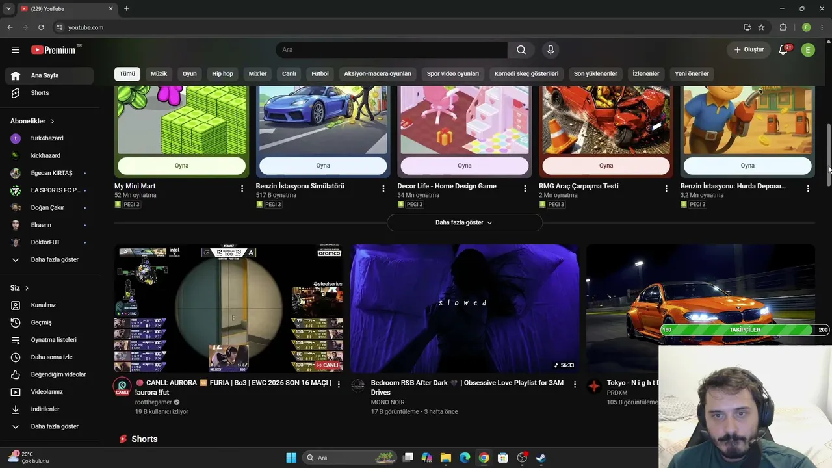Open Steam from the taskbar

[x=541, y=458]
